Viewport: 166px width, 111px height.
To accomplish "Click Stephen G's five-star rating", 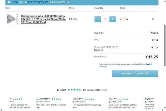I will [x=89, y=99].
